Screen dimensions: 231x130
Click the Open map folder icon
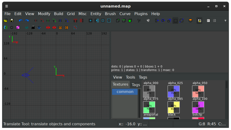tap(5, 21)
